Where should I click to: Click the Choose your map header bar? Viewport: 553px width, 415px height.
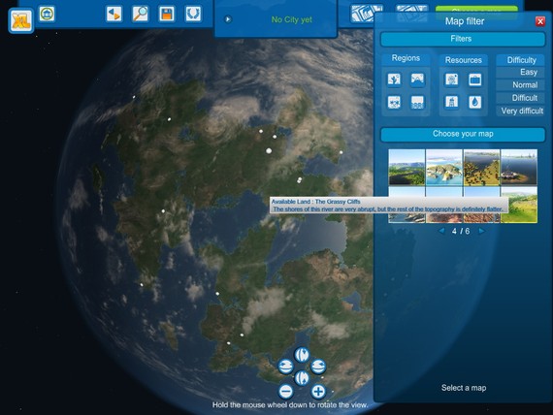(463, 134)
